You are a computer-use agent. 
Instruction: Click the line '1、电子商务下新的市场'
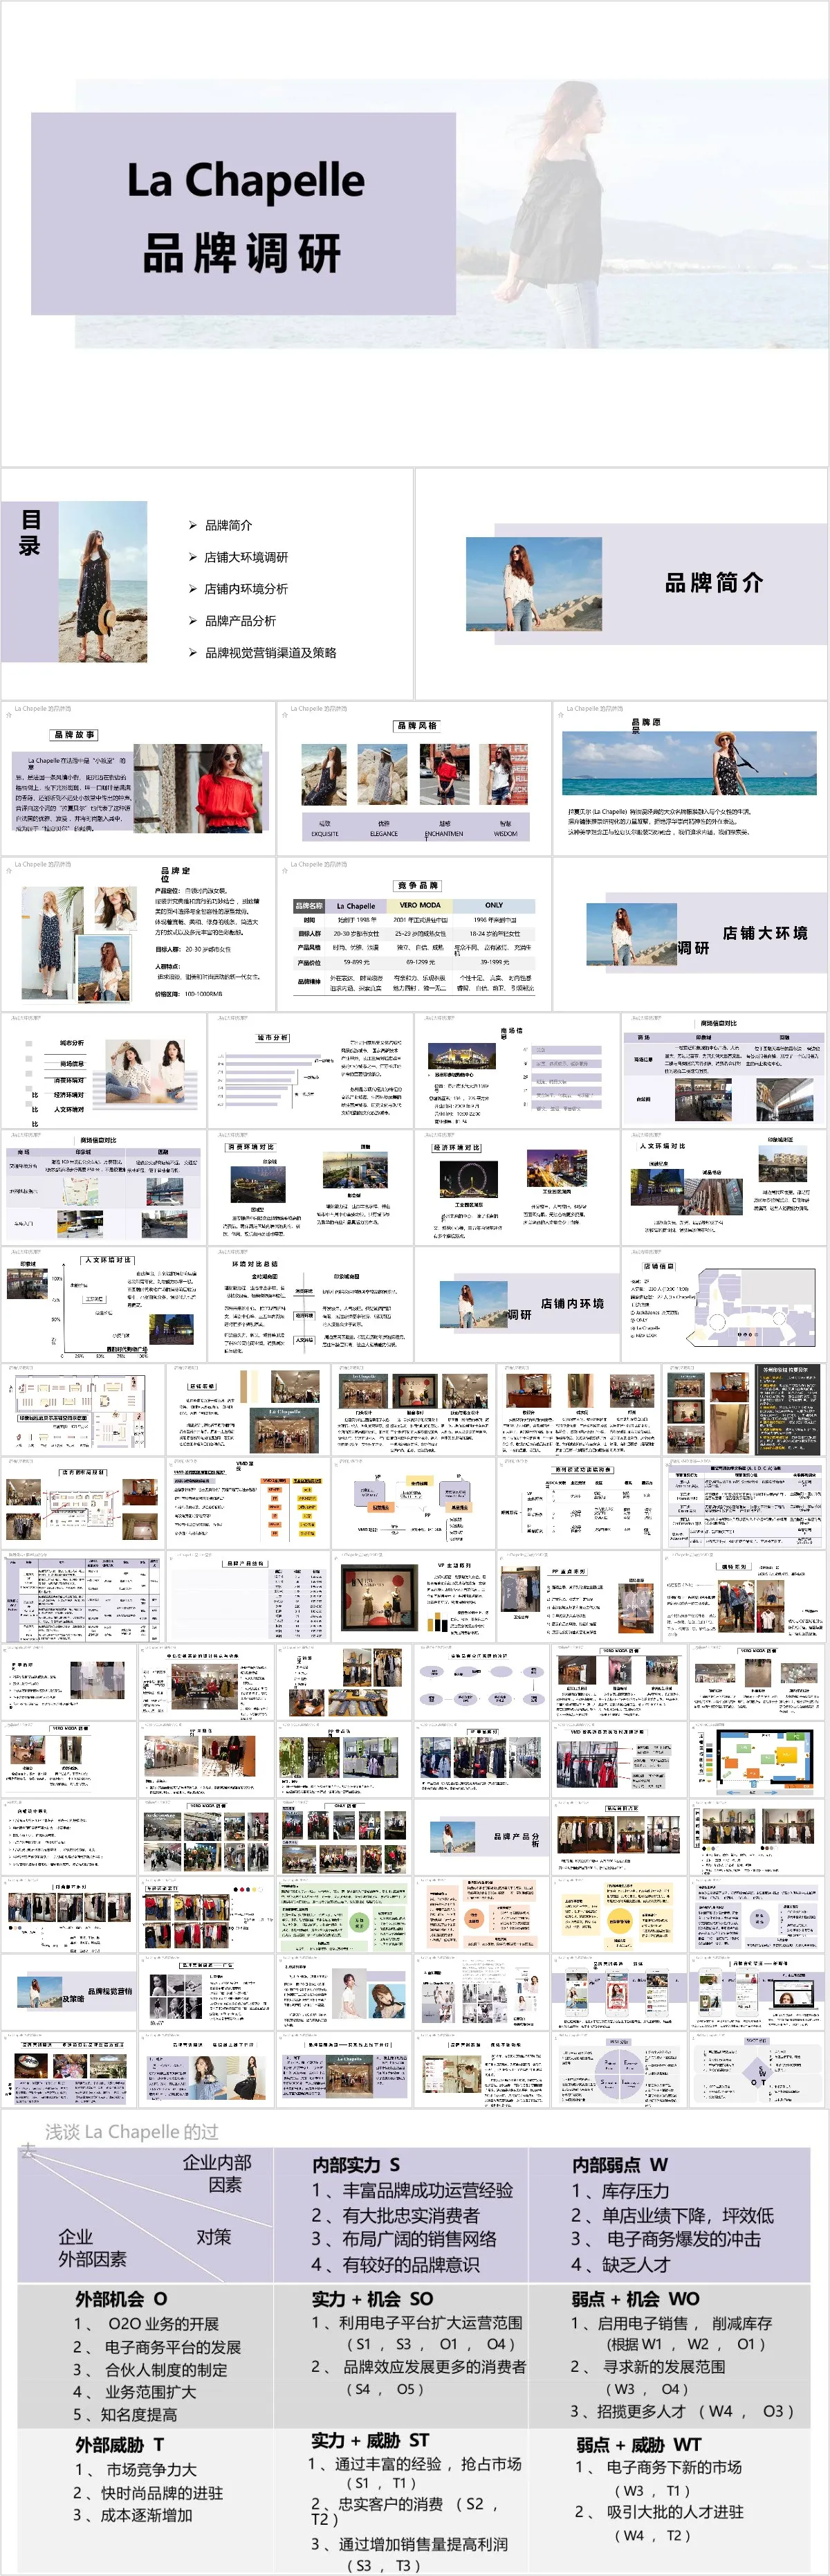click(657, 2467)
